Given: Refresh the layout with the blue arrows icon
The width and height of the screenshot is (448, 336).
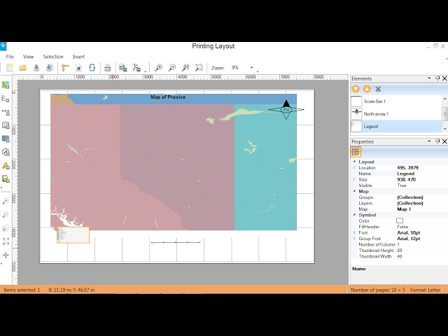Looking at the screenshot, I should pos(92,68).
